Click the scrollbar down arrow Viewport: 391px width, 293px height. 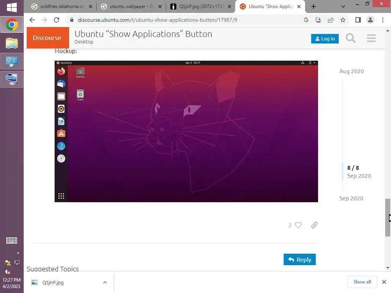(388, 268)
